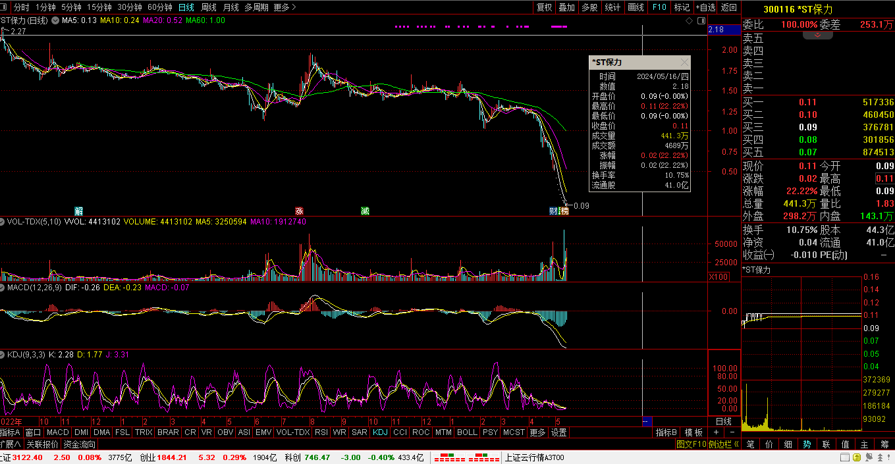The width and height of the screenshot is (895, 464).
Task: Click the minus zoom-out button
Action: (x=732, y=432)
